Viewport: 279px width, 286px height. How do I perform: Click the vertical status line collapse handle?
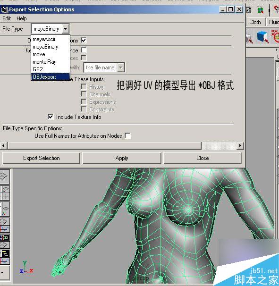click(270, 10)
